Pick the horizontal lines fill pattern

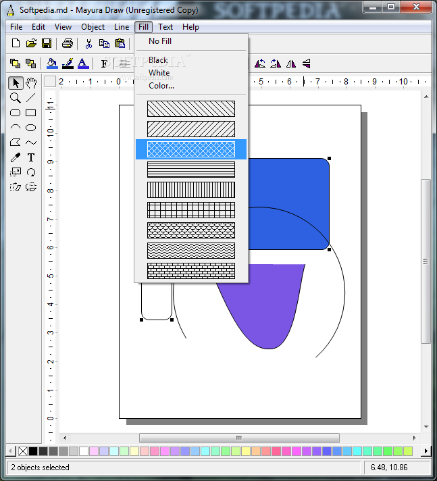click(191, 170)
